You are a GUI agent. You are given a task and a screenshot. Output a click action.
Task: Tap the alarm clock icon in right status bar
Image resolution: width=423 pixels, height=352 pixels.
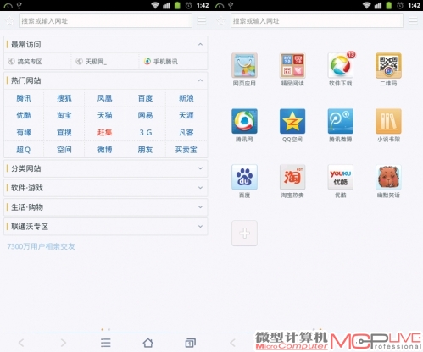pos(400,5)
